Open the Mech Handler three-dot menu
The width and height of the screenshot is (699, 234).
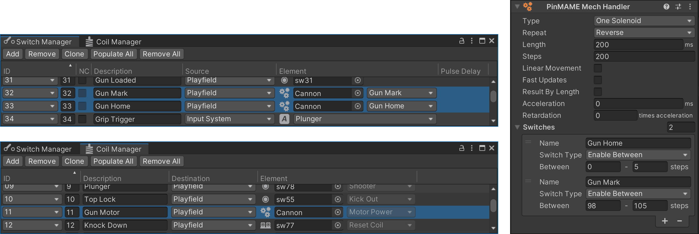coord(690,7)
